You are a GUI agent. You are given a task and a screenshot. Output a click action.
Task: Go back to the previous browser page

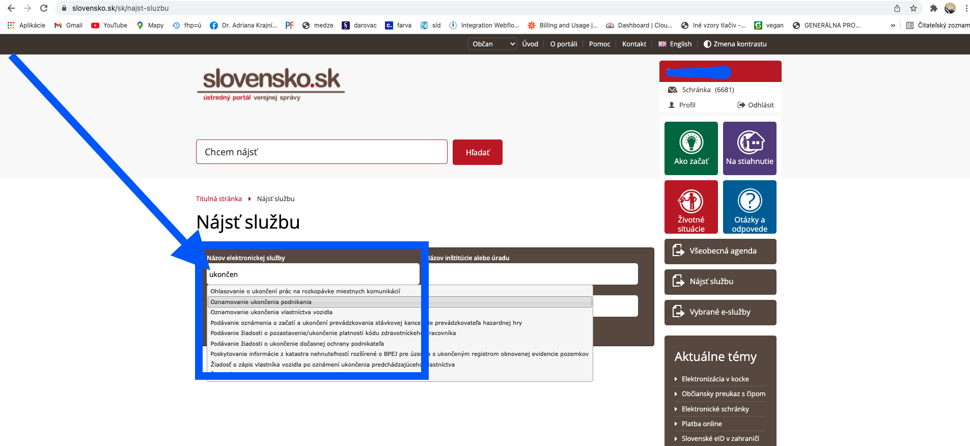tap(11, 8)
